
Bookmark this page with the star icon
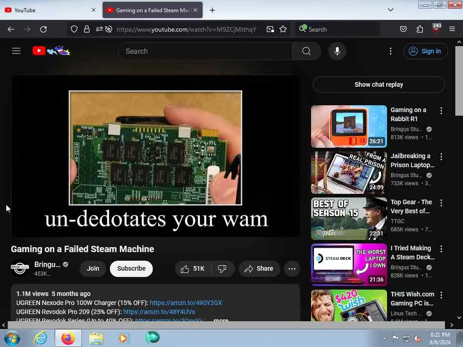click(283, 29)
